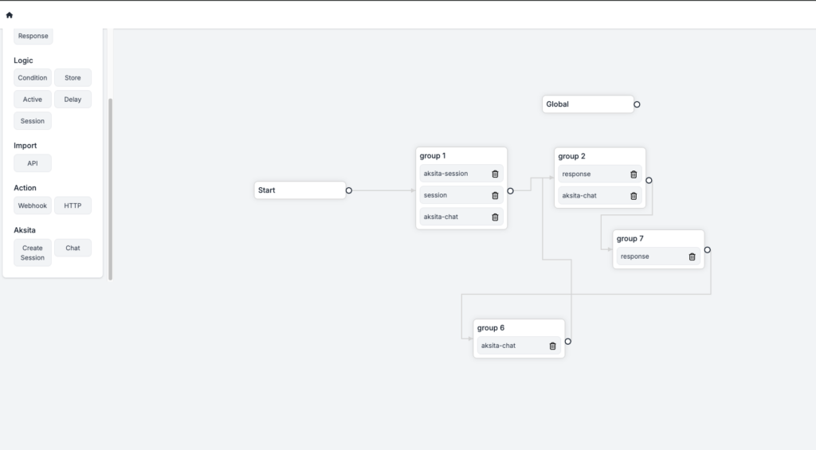This screenshot has height=450, width=816.
Task: Click the Create Session Aksita block
Action: point(33,252)
